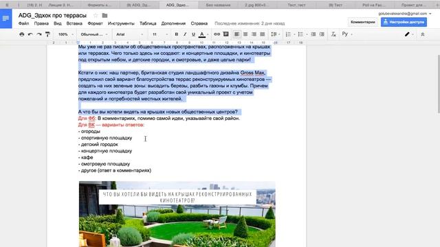Image resolution: width=440 pixels, height=247 pixels.
Task: Redo the last action
Action: (x=39, y=34)
